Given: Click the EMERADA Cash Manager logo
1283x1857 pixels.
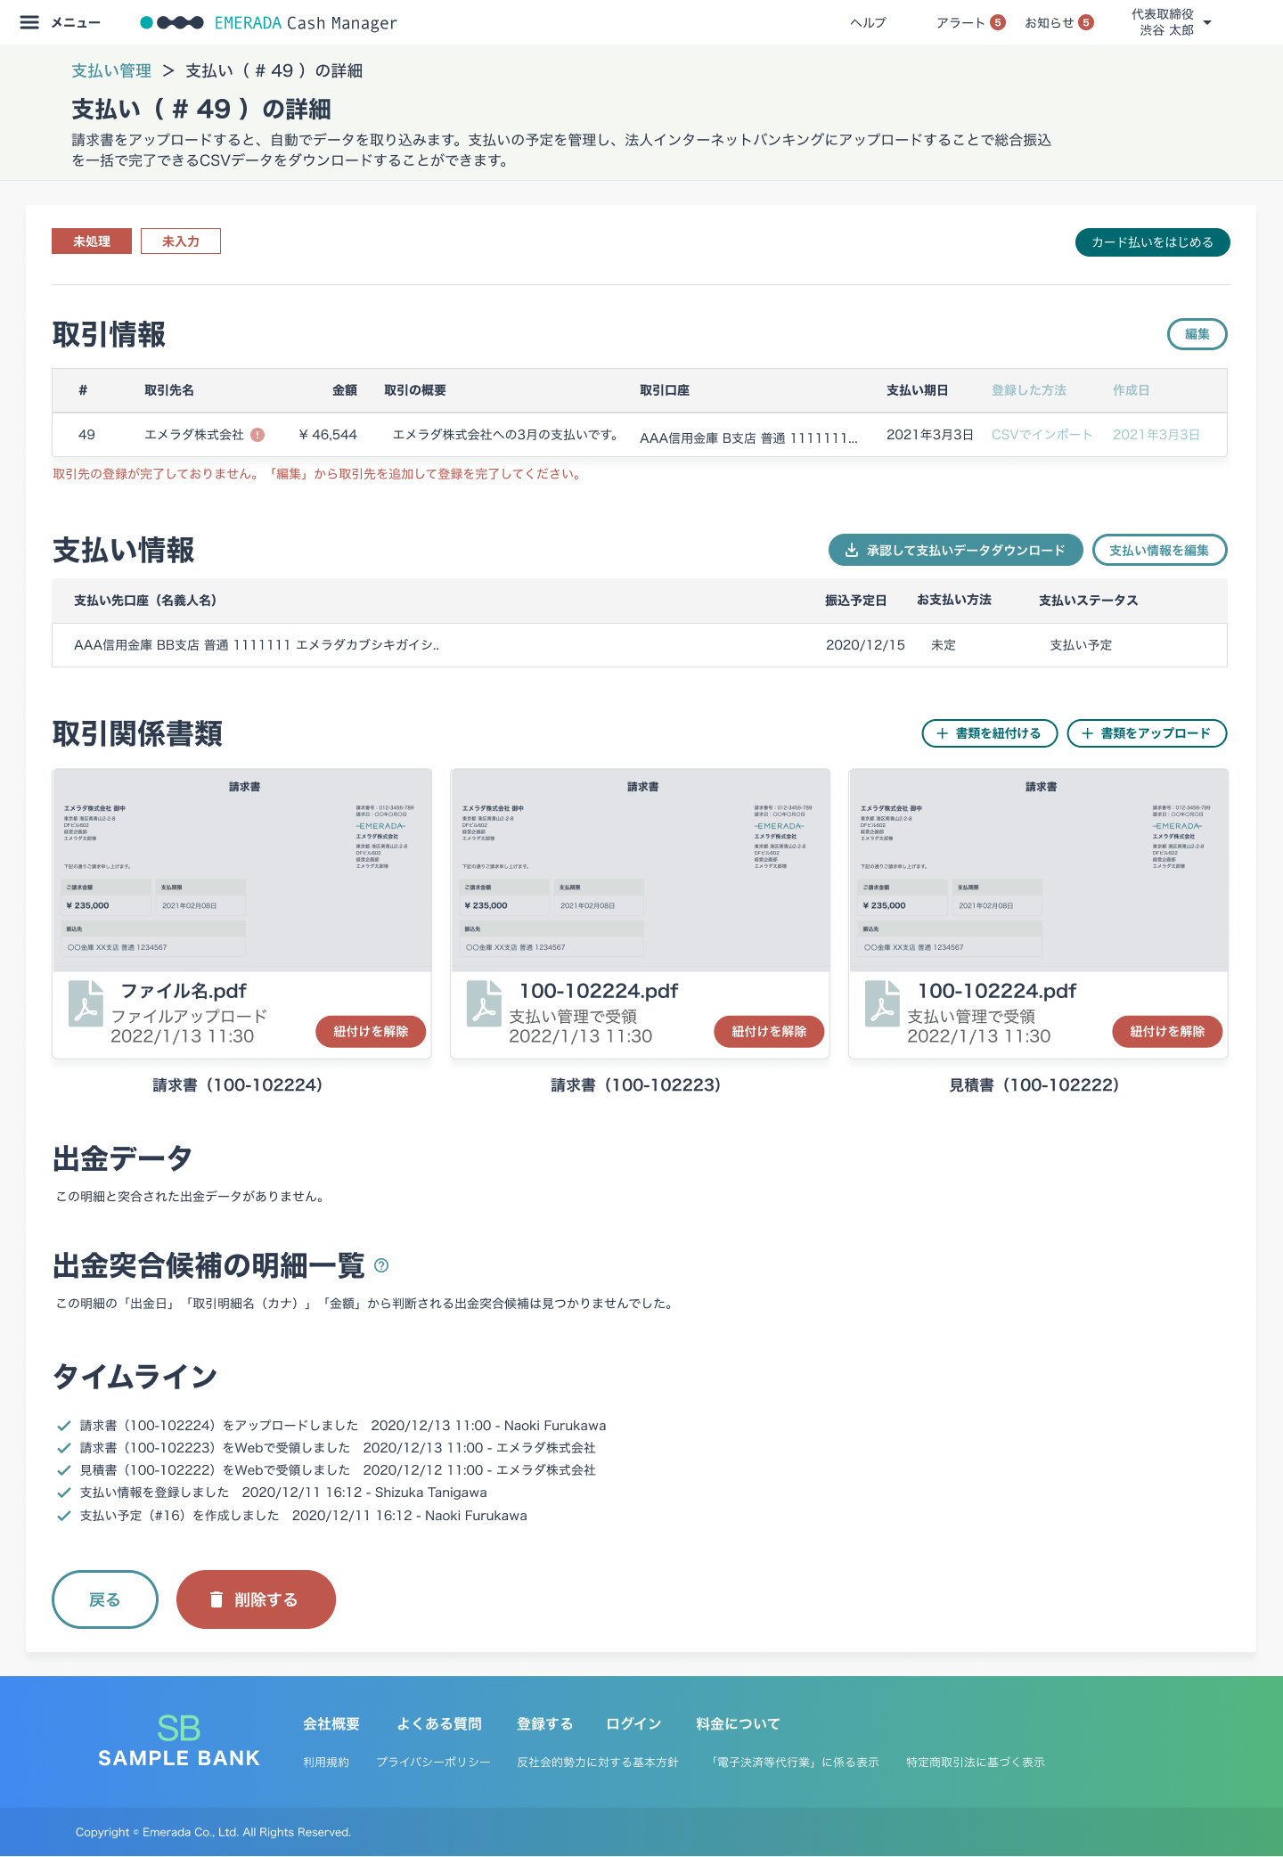Looking at the screenshot, I should (268, 22).
